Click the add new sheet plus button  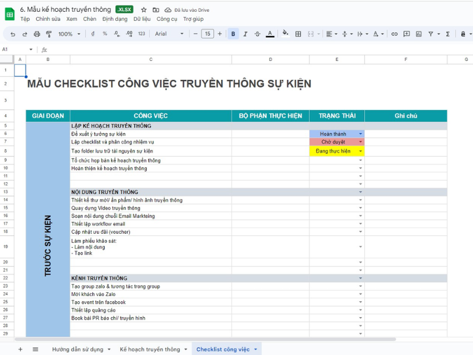[20, 349]
